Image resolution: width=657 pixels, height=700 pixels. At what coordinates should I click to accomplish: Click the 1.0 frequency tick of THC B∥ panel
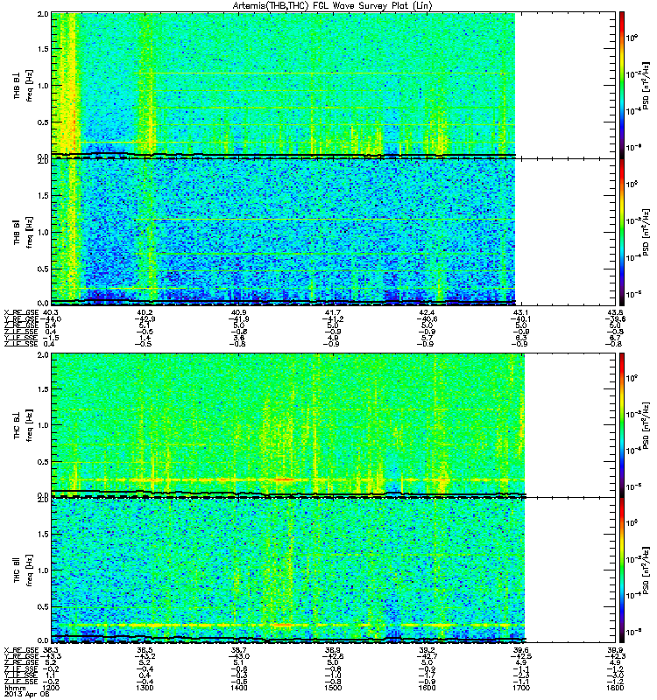pos(43,570)
